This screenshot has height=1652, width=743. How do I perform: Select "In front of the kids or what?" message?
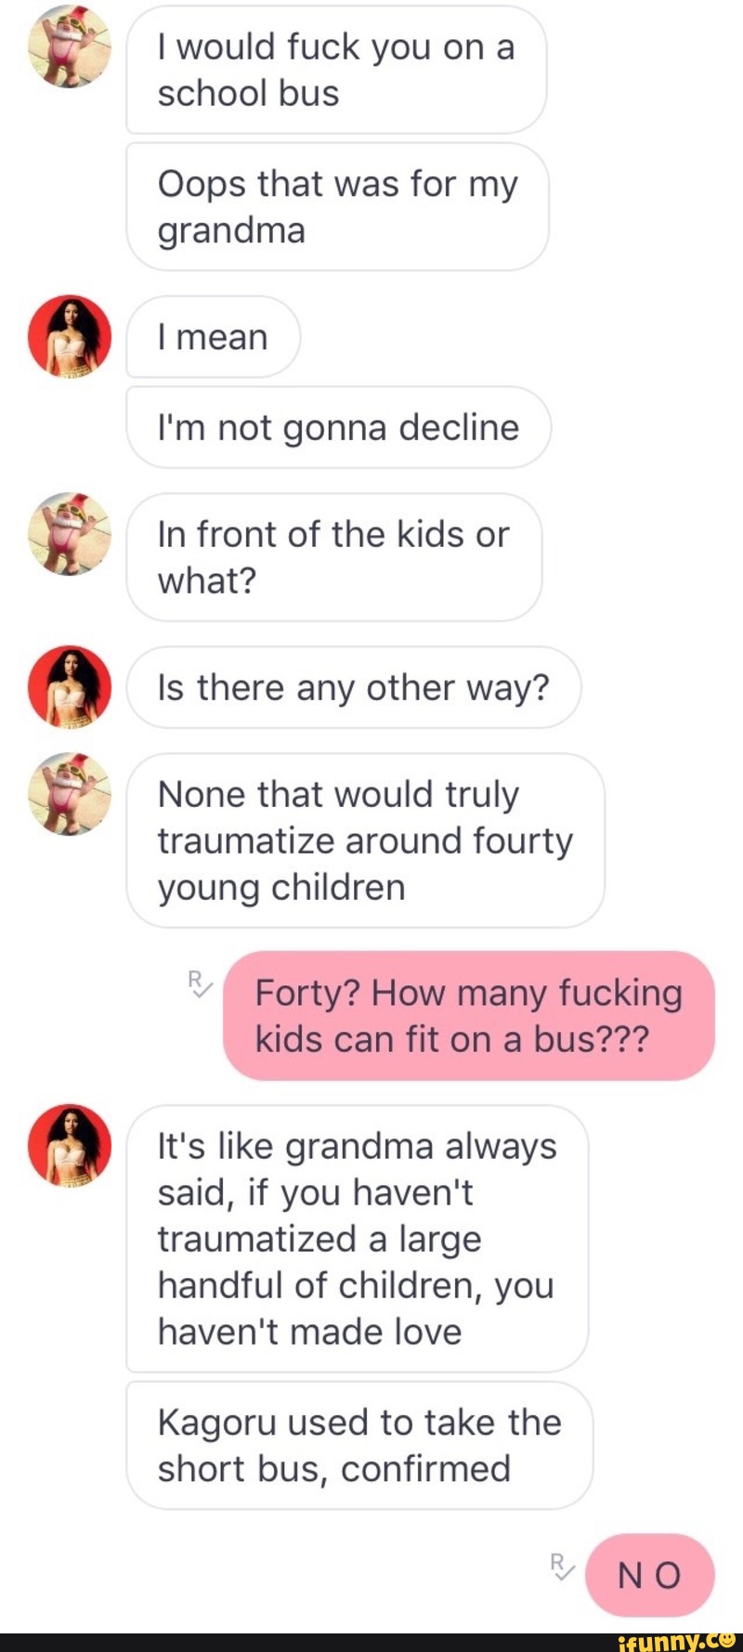[334, 557]
